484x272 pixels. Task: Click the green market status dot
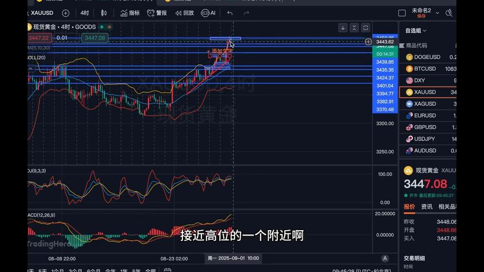(x=102, y=27)
